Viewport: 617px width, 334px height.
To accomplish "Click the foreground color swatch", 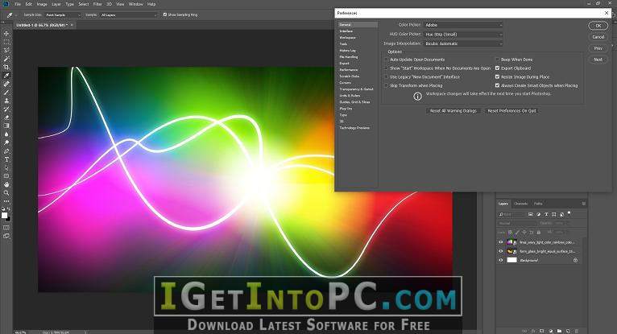I will (x=4, y=215).
